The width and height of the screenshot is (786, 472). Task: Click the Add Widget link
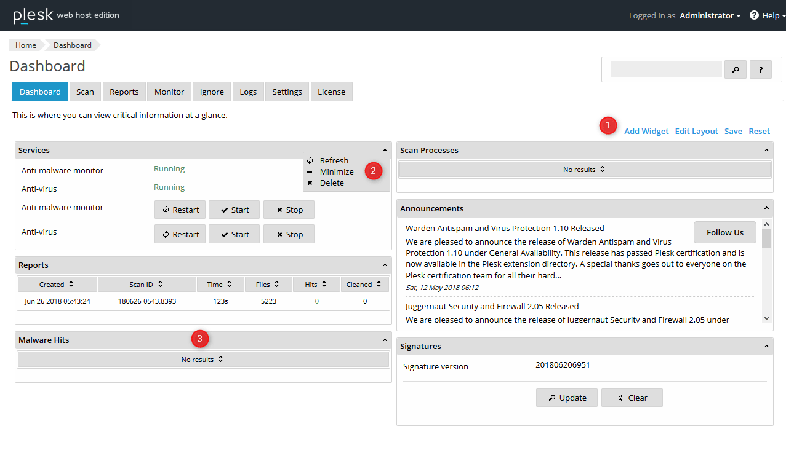(646, 131)
